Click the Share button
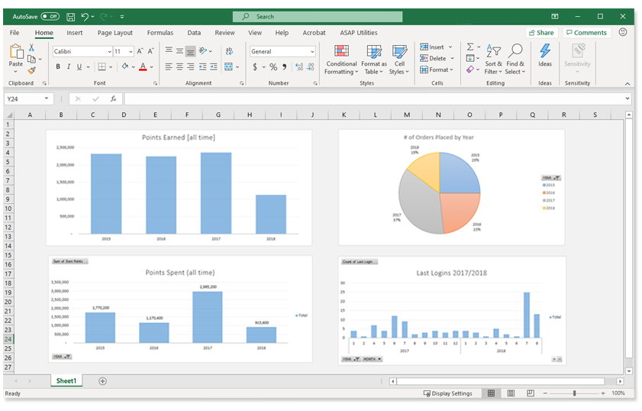642x411 pixels. (540, 33)
